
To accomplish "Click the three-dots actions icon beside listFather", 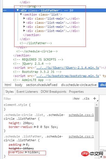I will click(x=5, y=10).
